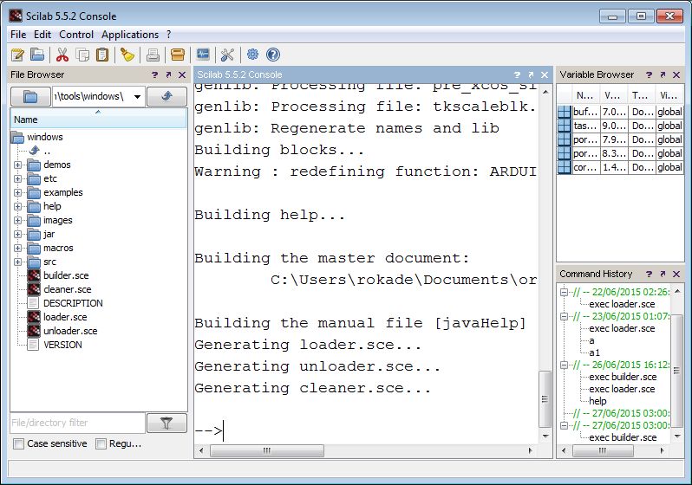Click the Paste clipboard icon
Image resolution: width=692 pixels, height=485 pixels.
pyautogui.click(x=102, y=55)
